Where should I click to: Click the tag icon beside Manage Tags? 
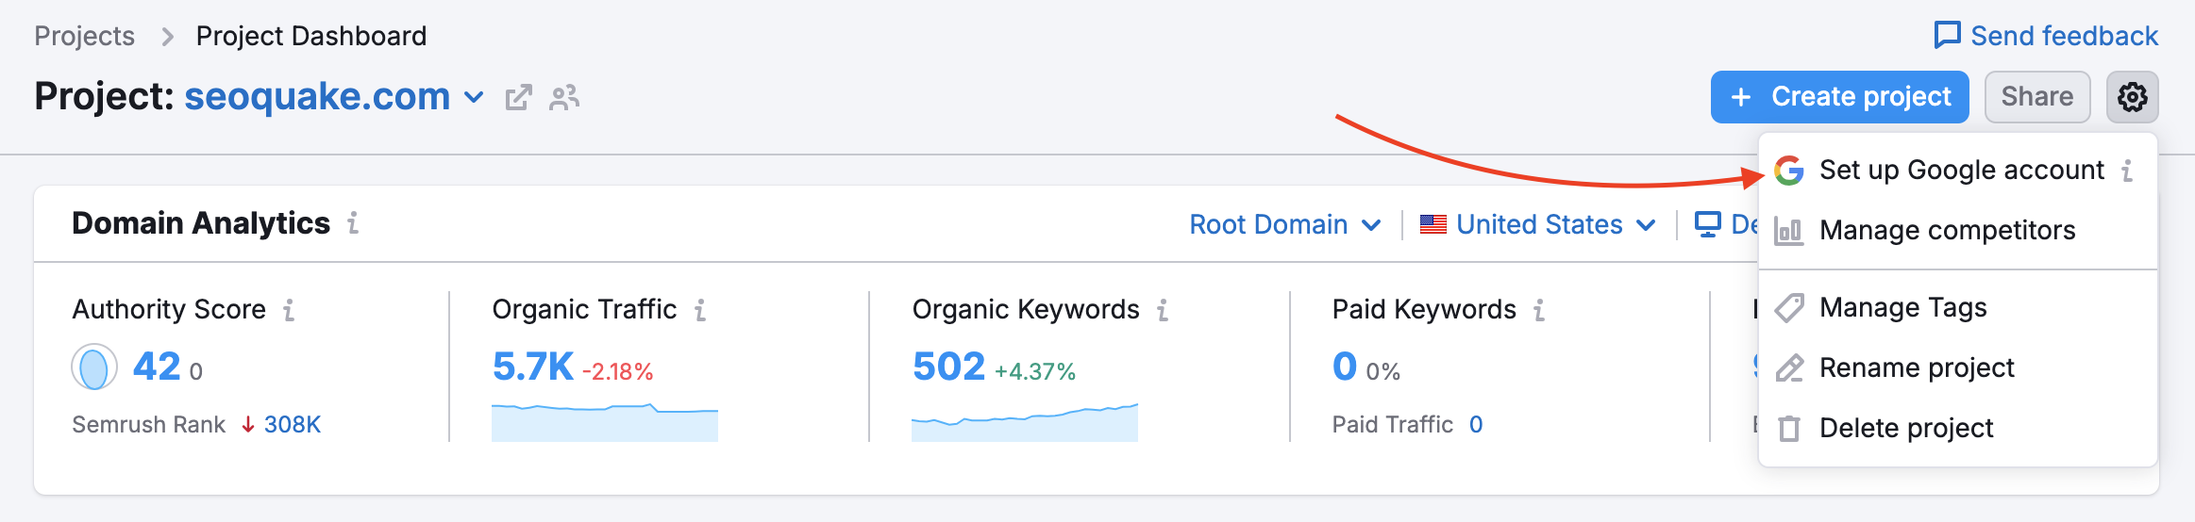click(x=1788, y=308)
